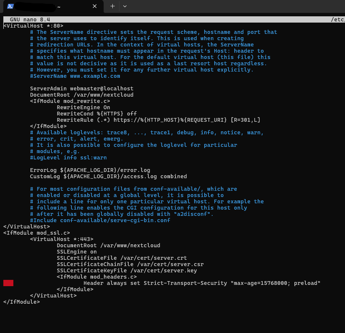Click the first DocumentRoot /var/www/nextcloud line
Viewport: 345px width, 333px height.
point(81,95)
